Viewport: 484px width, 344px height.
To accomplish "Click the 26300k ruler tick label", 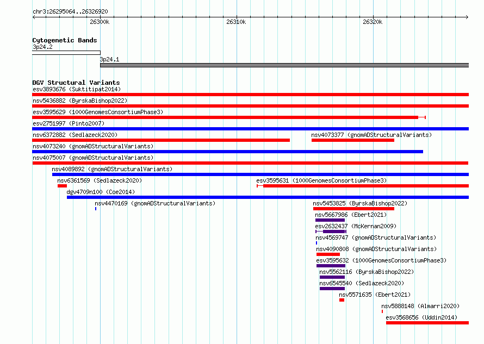I will click(100, 22).
